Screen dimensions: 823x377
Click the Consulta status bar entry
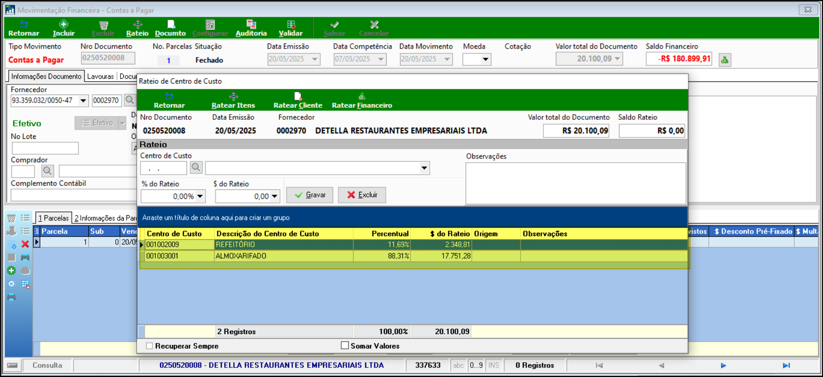pos(47,366)
